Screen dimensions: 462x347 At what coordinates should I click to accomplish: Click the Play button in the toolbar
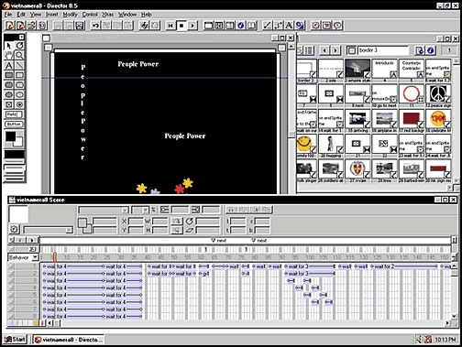[x=192, y=26]
